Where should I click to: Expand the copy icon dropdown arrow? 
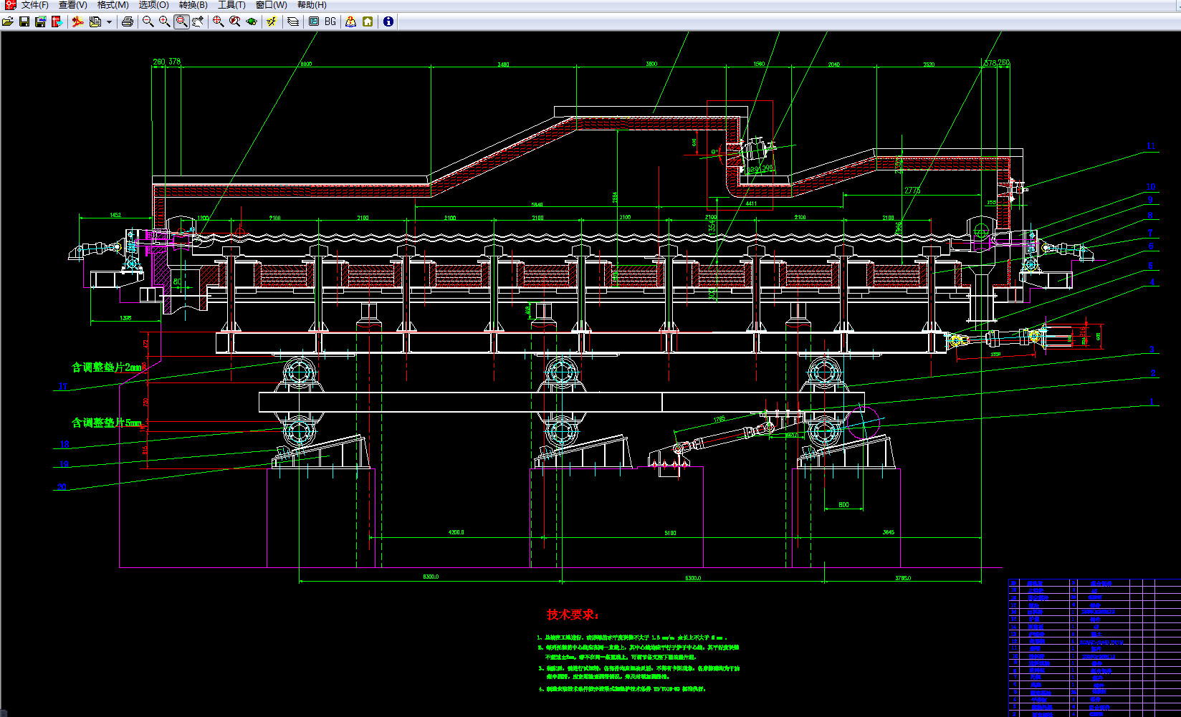coord(109,21)
